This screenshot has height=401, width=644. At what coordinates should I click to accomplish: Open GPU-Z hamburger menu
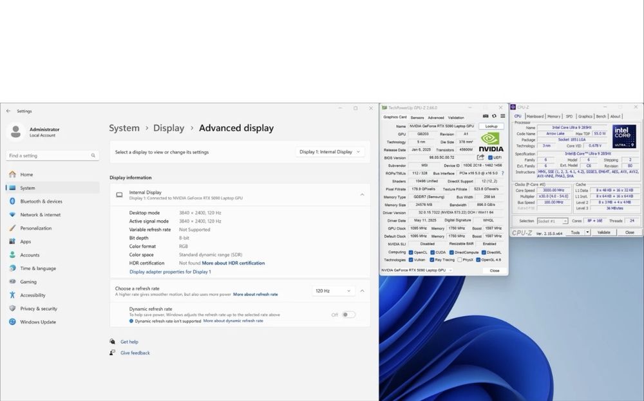pos(502,116)
